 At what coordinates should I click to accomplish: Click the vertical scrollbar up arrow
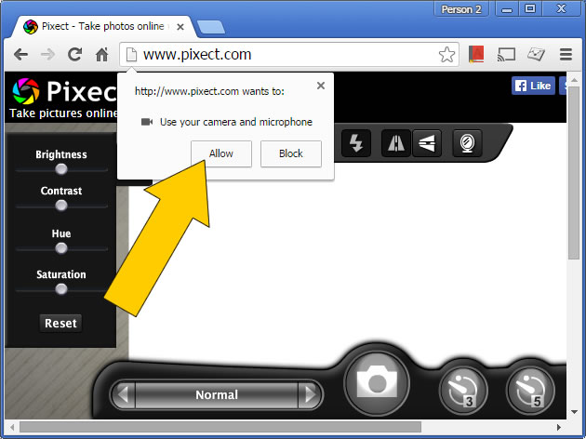[574, 80]
